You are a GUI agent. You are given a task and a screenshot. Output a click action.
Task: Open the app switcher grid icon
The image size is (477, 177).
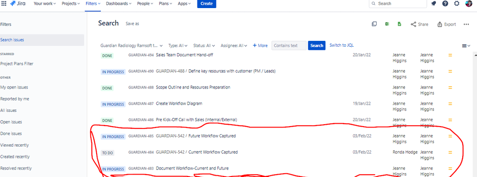point(4,4)
